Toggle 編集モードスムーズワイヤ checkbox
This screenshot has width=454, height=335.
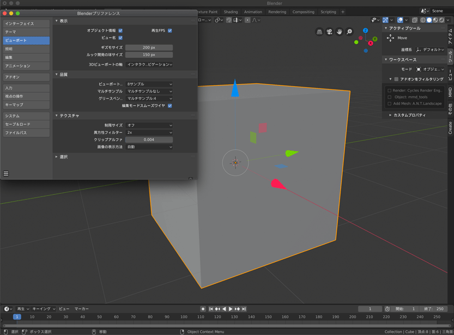coord(170,106)
